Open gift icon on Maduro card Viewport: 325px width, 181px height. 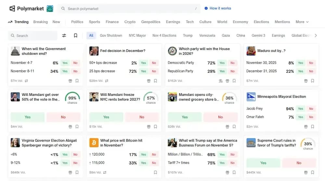click(306, 81)
